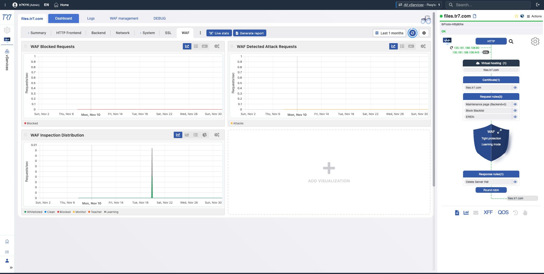Screen dimensions: 544x274
Task: Select the Backend sub-tab
Action: pos(99,33)
